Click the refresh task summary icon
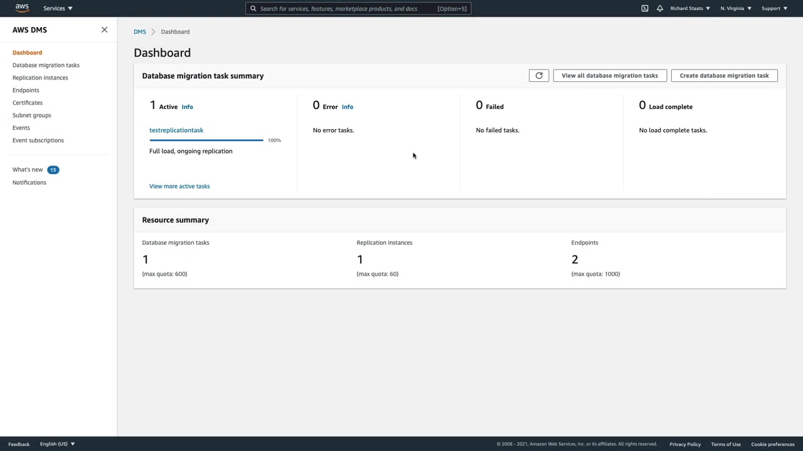The image size is (803, 451). (x=539, y=76)
